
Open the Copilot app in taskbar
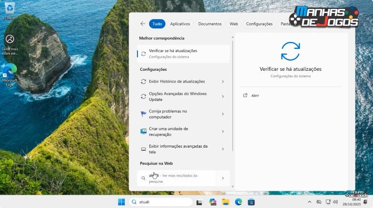213,202
